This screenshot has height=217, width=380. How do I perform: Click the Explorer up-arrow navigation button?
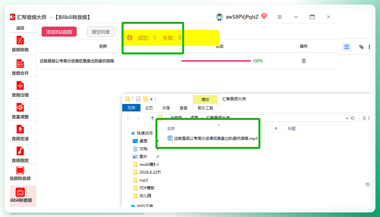[x=152, y=118]
